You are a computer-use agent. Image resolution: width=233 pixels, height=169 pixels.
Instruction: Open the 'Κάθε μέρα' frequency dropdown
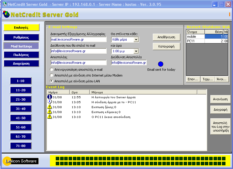pyautogui.click(x=136, y=40)
